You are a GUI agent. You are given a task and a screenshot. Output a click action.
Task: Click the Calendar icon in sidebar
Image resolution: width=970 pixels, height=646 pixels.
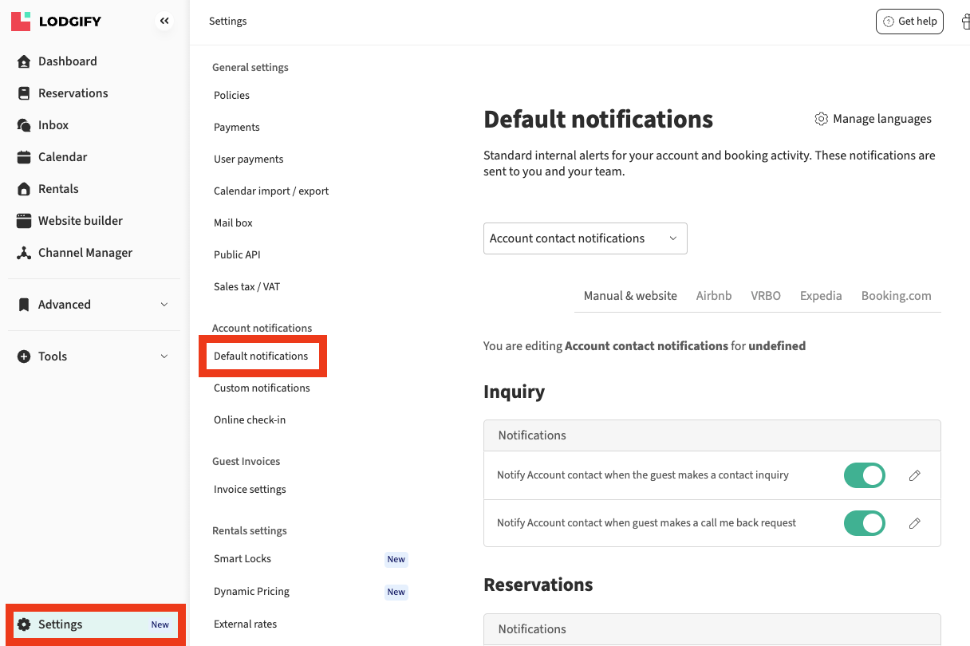(x=24, y=157)
